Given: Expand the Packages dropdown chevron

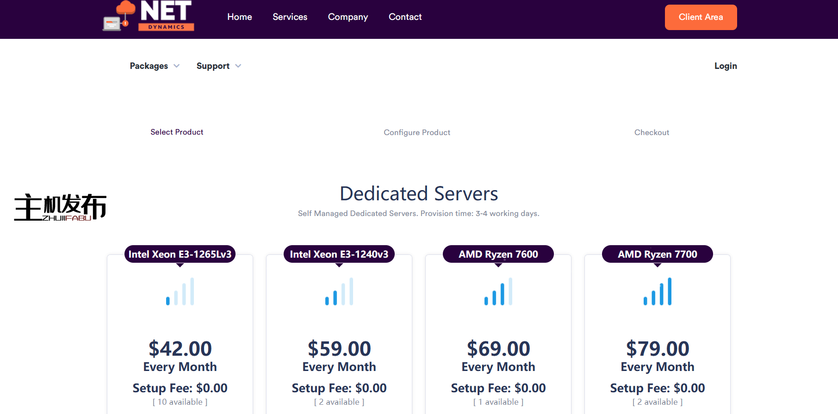Looking at the screenshot, I should [x=176, y=66].
